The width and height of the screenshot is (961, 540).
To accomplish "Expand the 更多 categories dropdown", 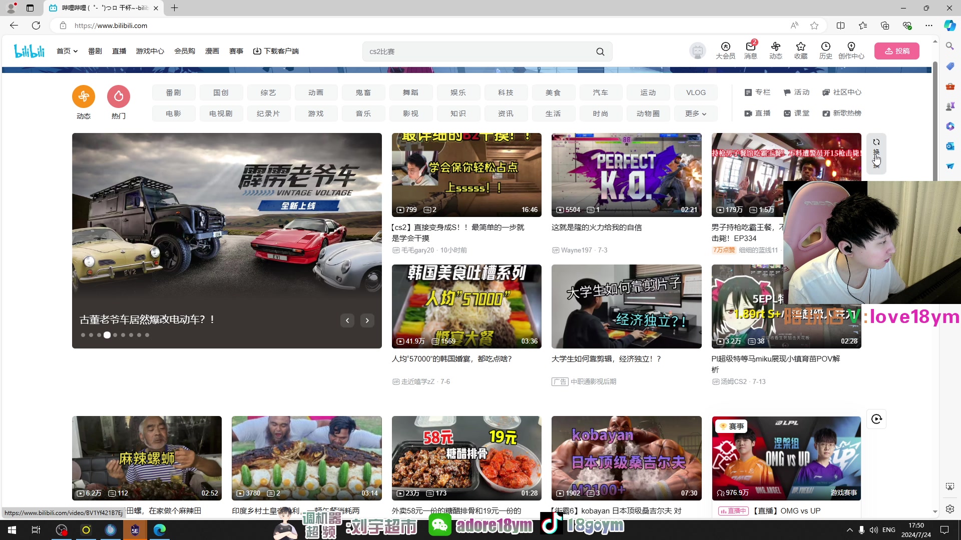I will click(696, 113).
